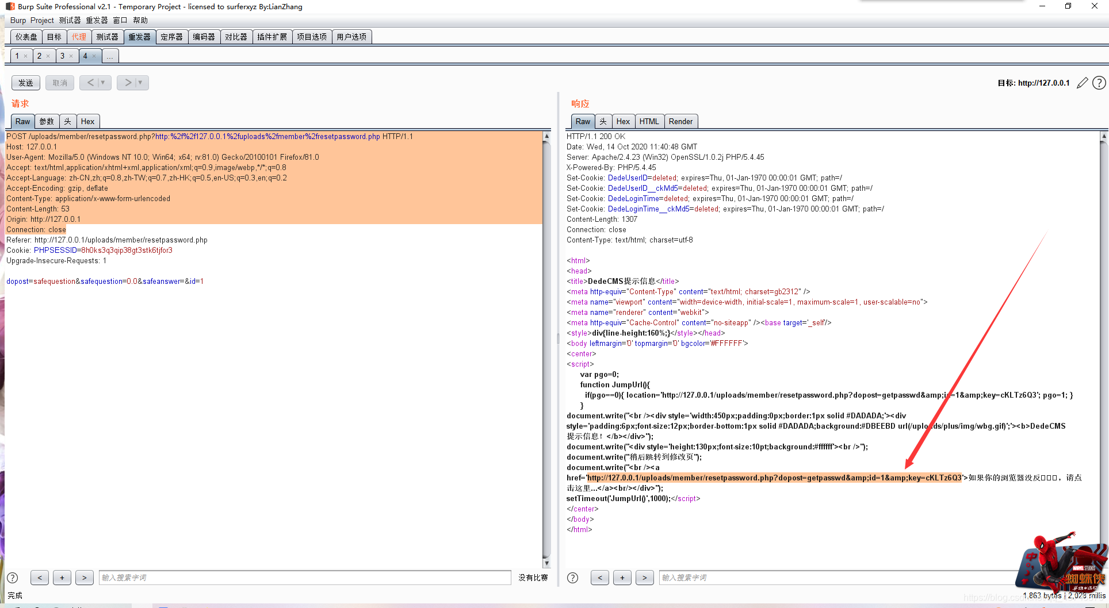Image resolution: width=1109 pixels, height=608 pixels.
Task: Select Repeater tab 3
Action: [63, 56]
